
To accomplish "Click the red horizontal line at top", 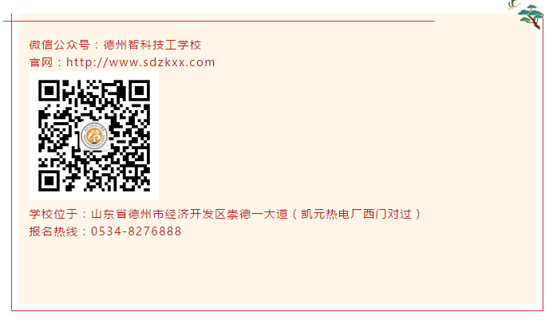I will (219, 22).
